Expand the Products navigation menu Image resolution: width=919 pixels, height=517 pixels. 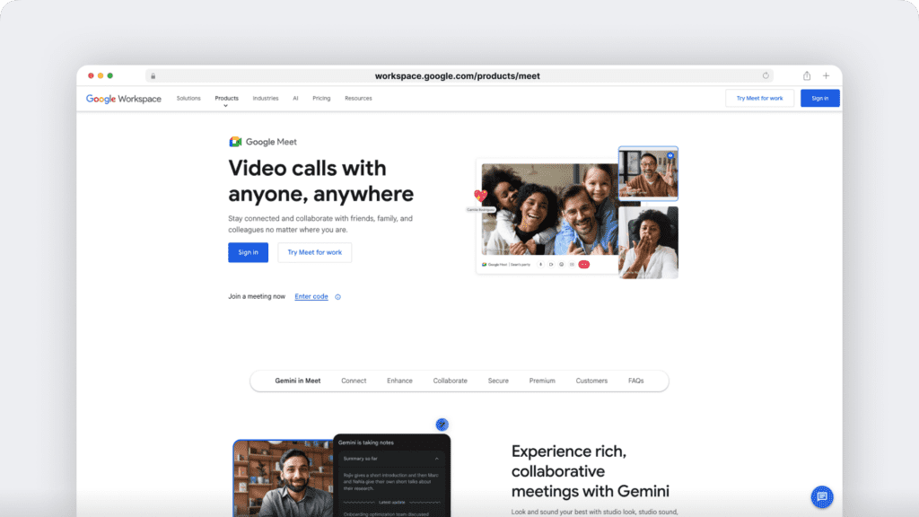tap(226, 98)
